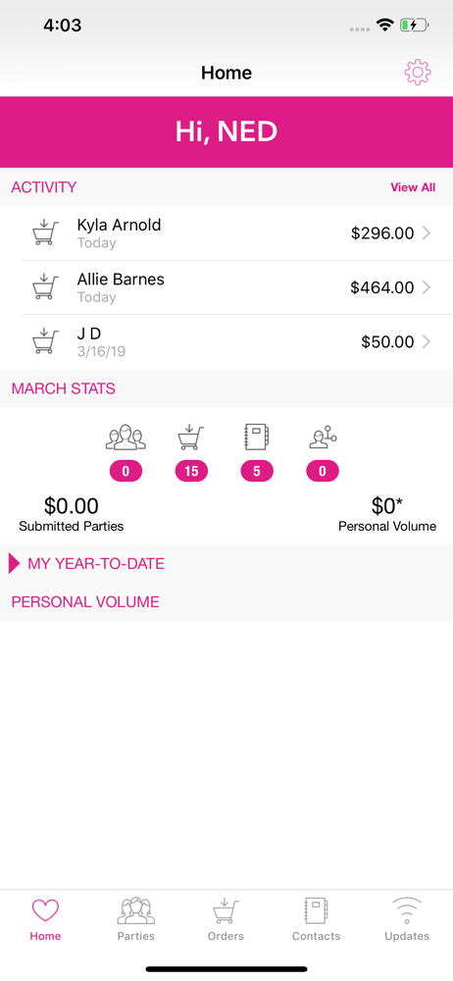The height and width of the screenshot is (981, 453).
Task: Open Kyla Arnold order via chevron arrow
Action: pos(427,233)
